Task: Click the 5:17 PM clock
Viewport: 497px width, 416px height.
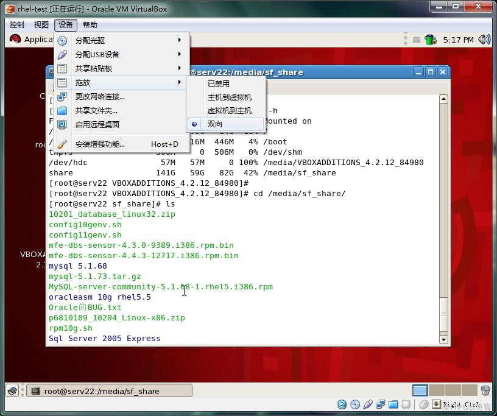Action: click(x=459, y=40)
